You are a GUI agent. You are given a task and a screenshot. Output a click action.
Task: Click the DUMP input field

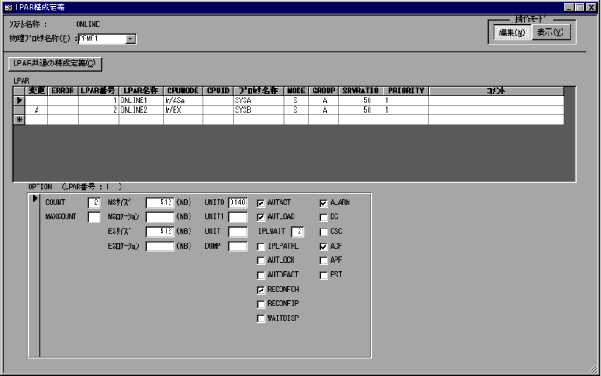pos(238,246)
